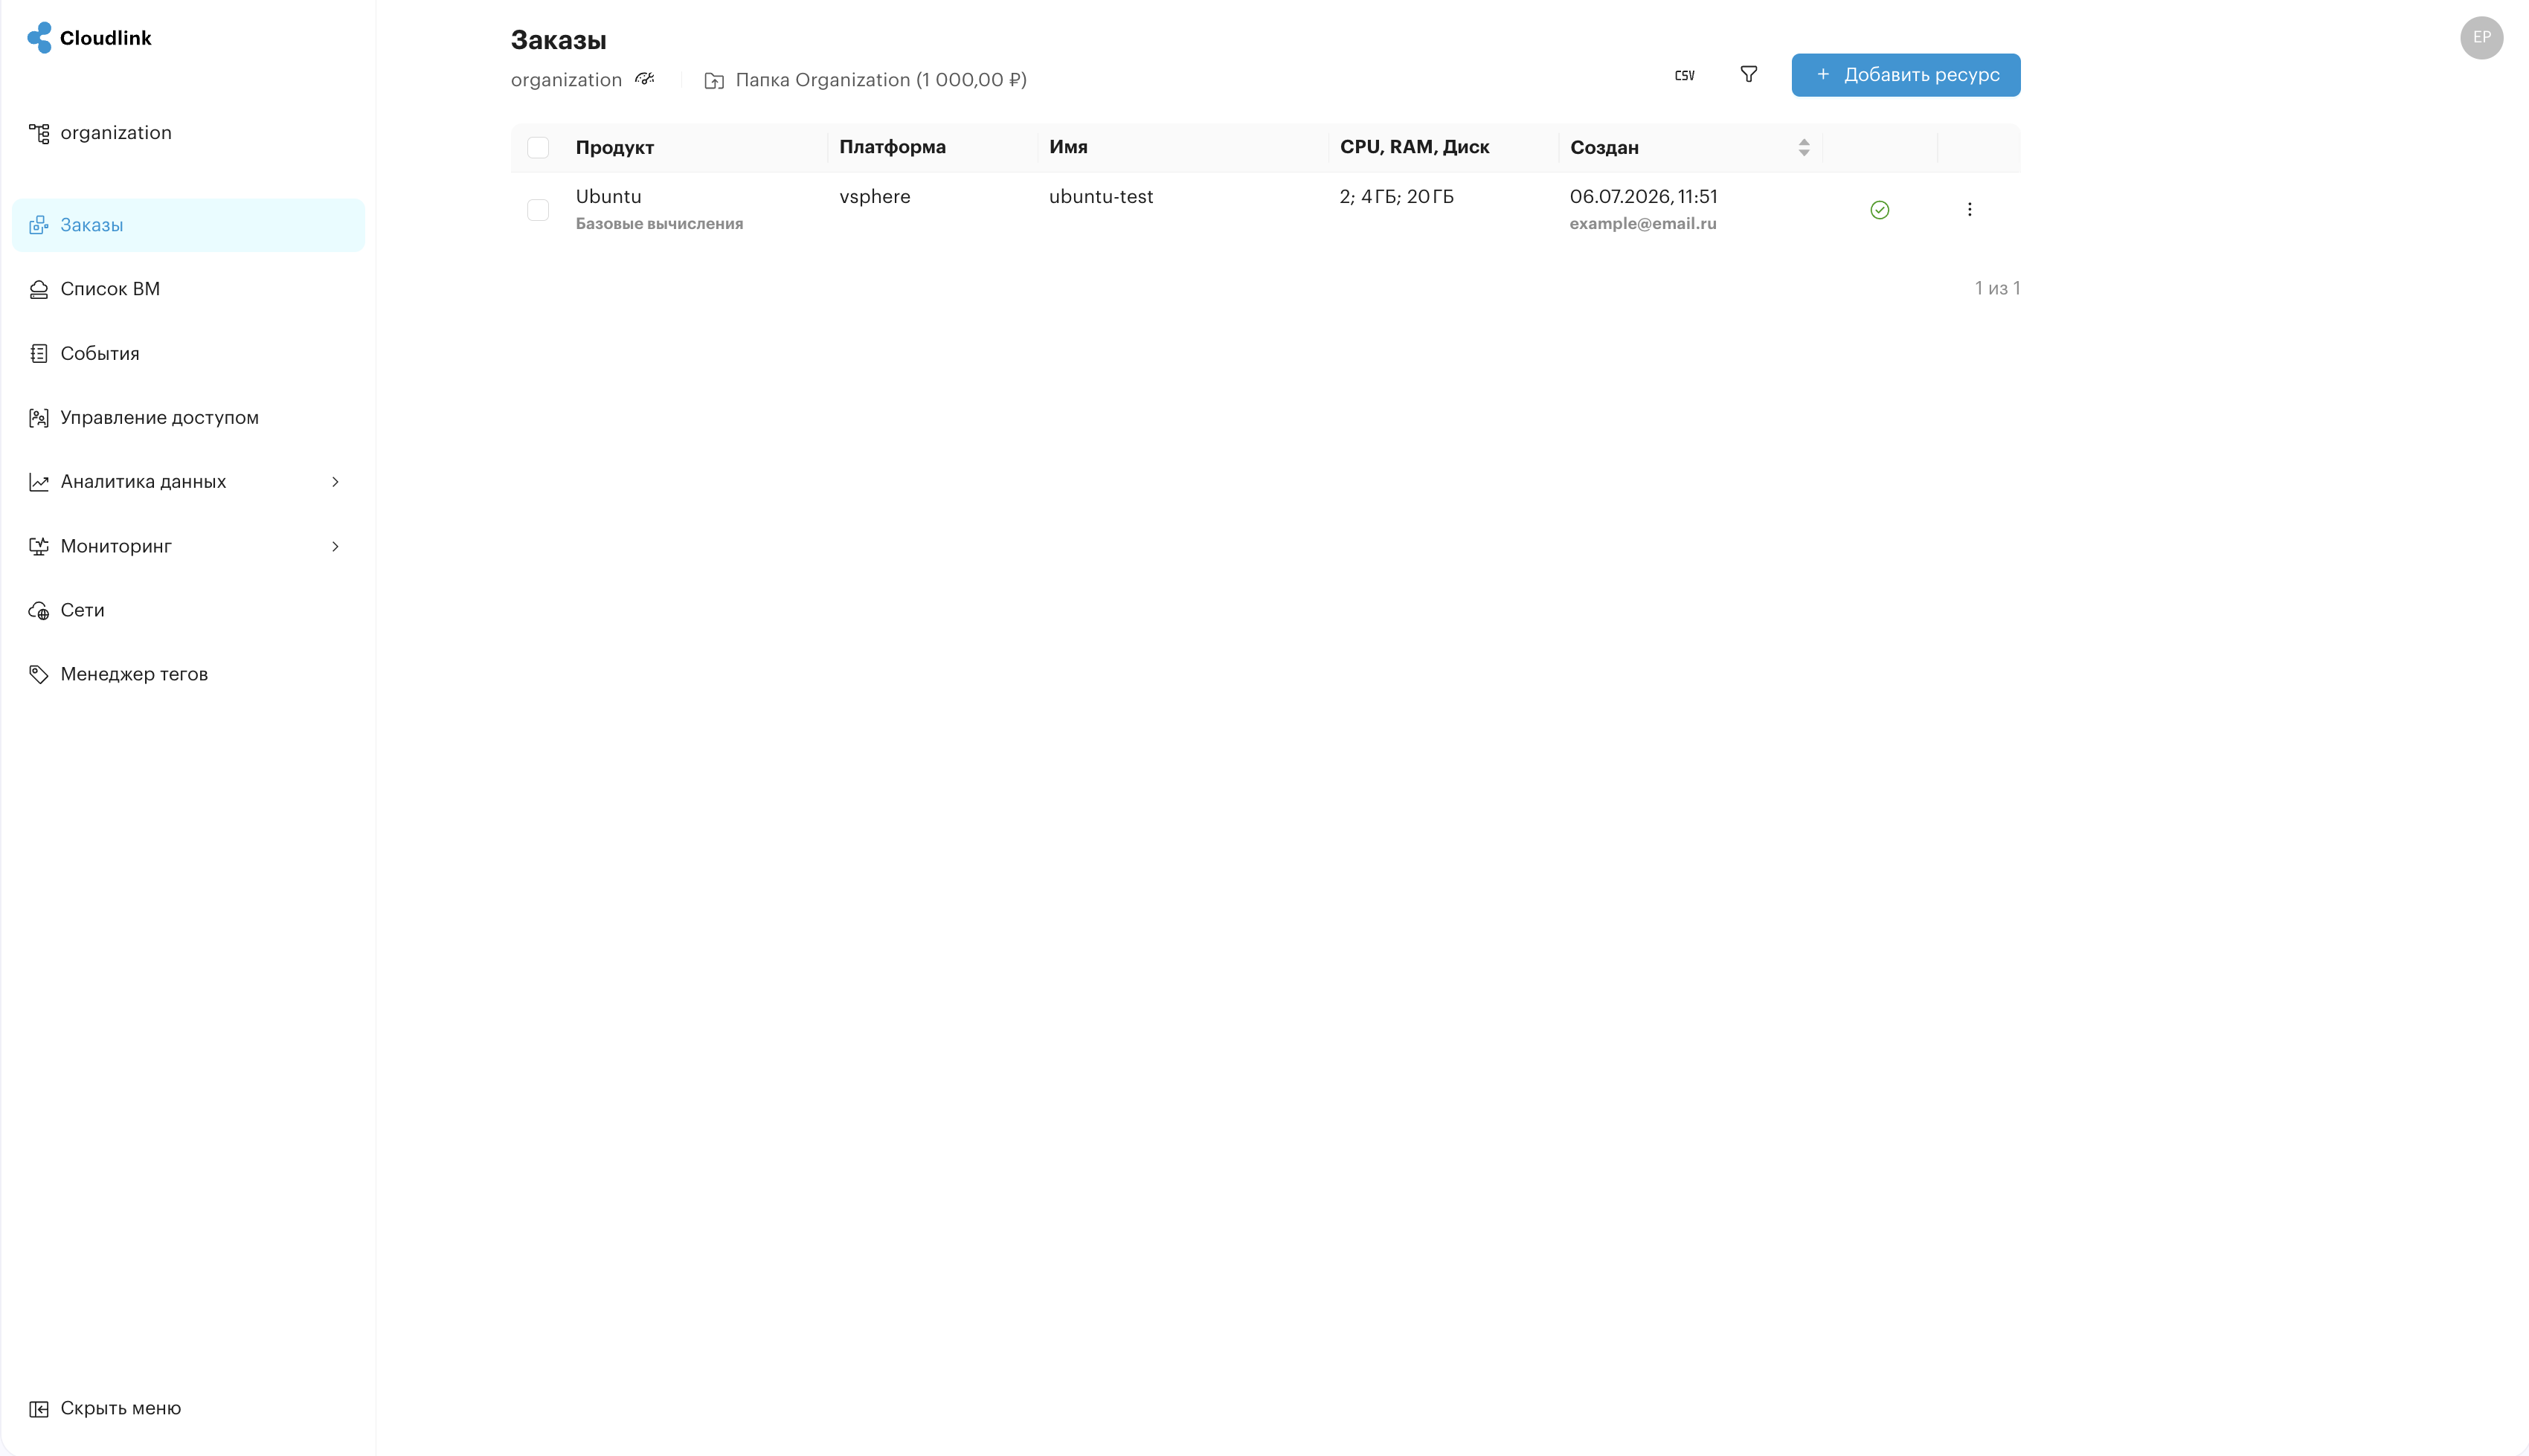
Task: Click the Менеджер тегов tag icon
Action: tap(39, 674)
